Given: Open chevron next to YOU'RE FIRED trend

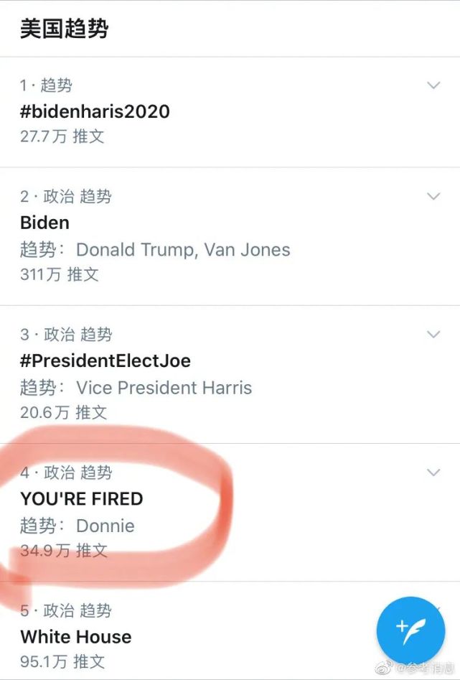Looking at the screenshot, I should tap(433, 472).
